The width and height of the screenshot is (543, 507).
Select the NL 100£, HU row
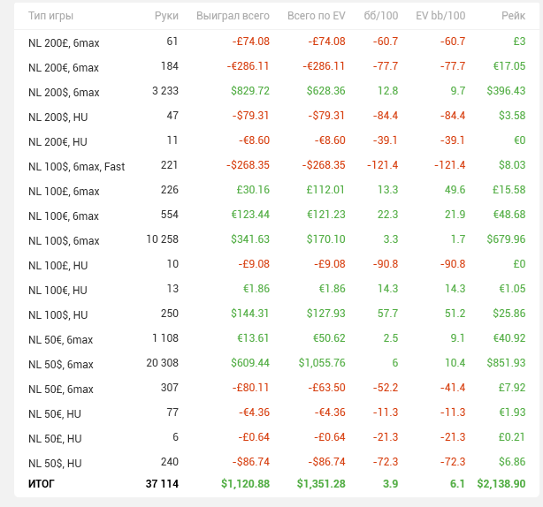click(57, 265)
